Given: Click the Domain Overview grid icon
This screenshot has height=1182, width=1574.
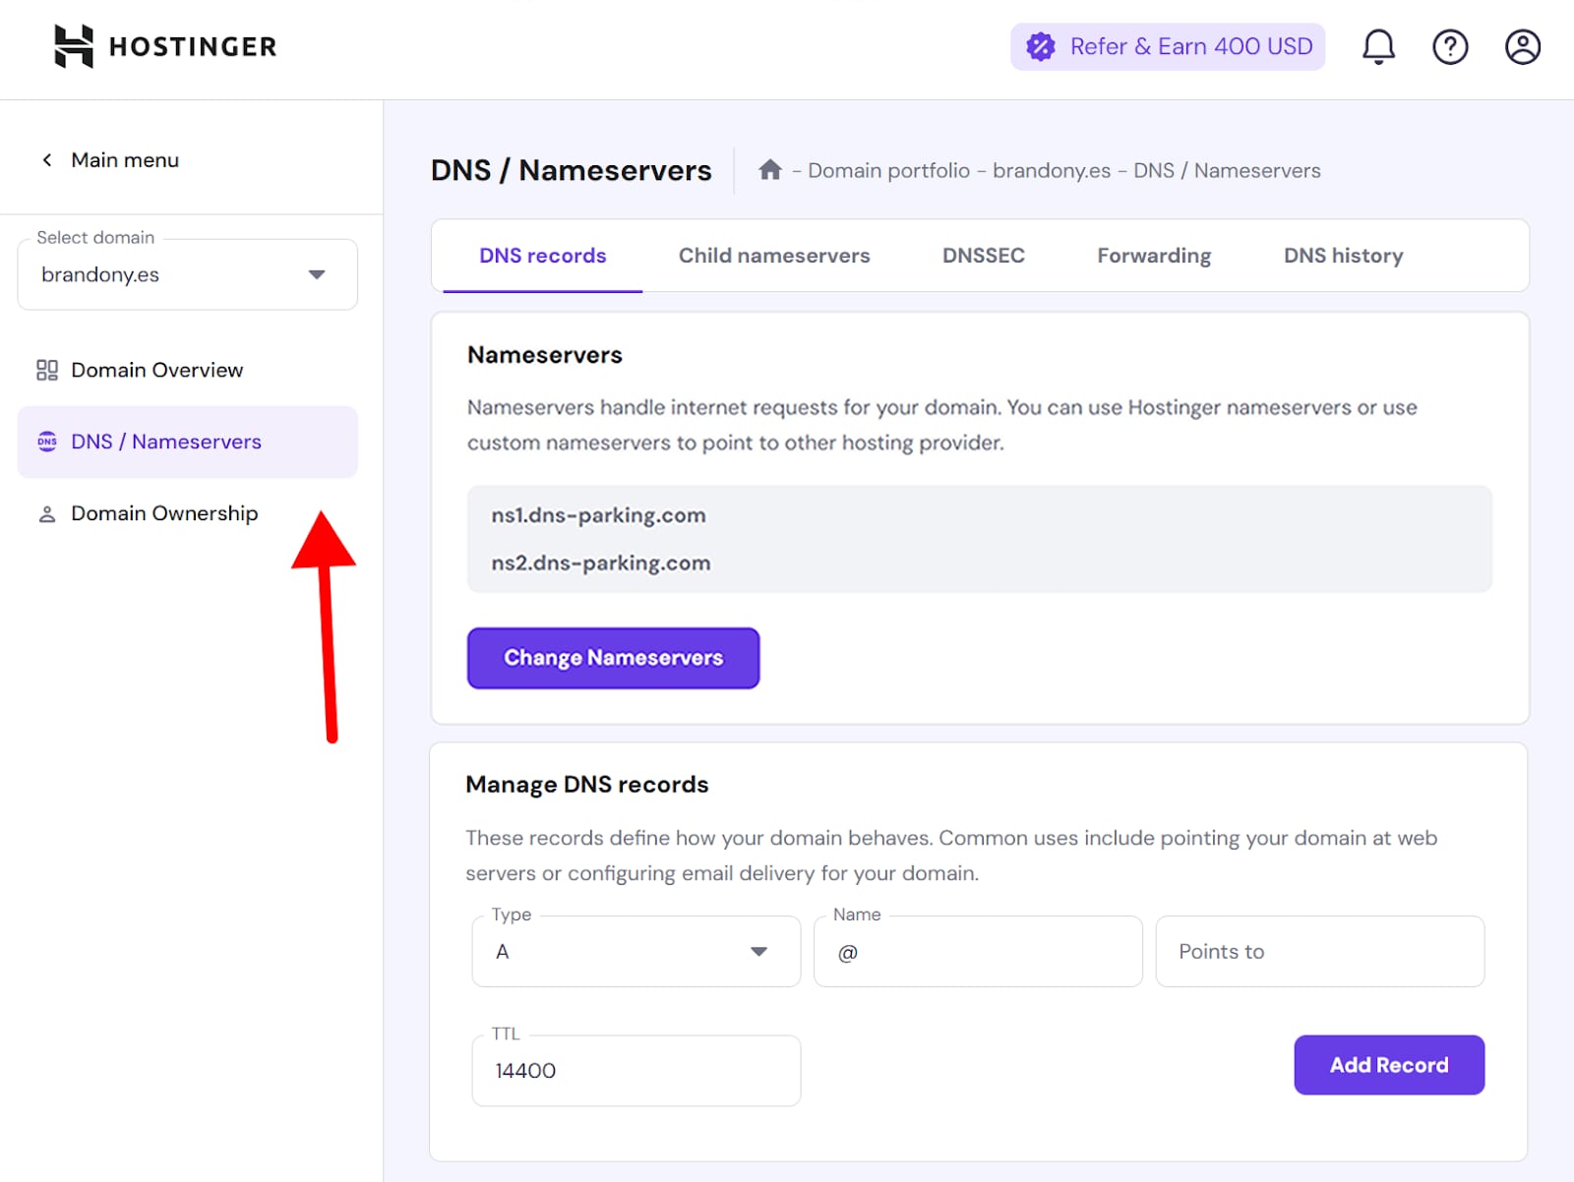Looking at the screenshot, I should pos(47,370).
